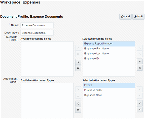145x119 pixels.
Task: Select Signature Card attachment type
Action: pyautogui.click(x=109, y=95)
